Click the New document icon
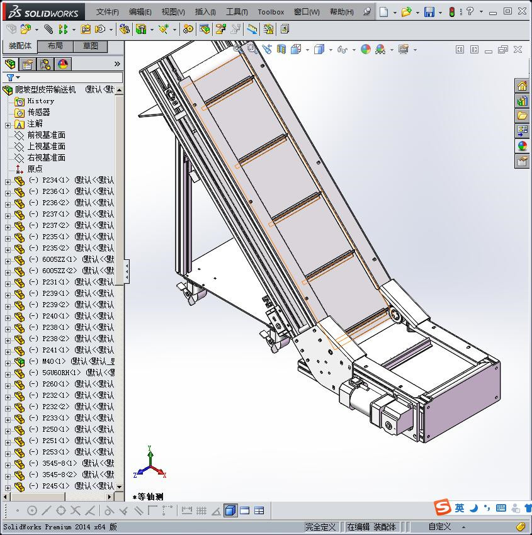The height and width of the screenshot is (535, 532). (x=383, y=12)
